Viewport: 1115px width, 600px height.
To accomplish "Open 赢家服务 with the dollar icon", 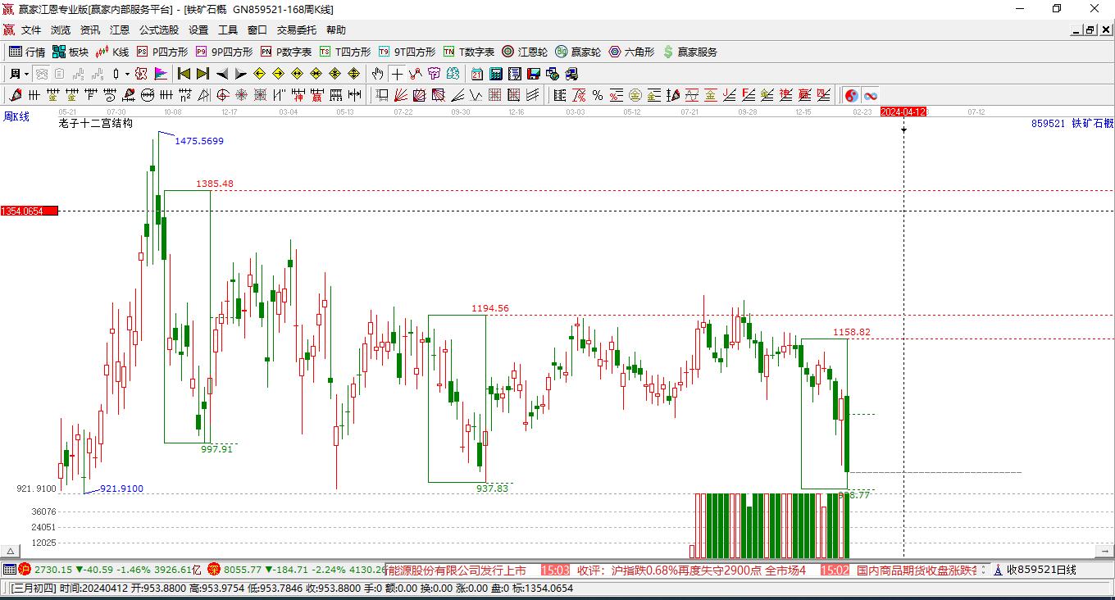I will click(x=689, y=52).
